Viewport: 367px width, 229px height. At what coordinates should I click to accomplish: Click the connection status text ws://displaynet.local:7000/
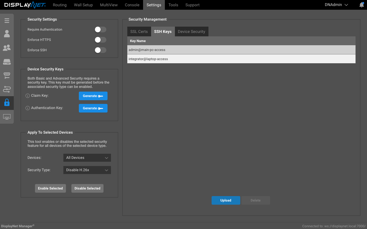[x=345, y=226]
